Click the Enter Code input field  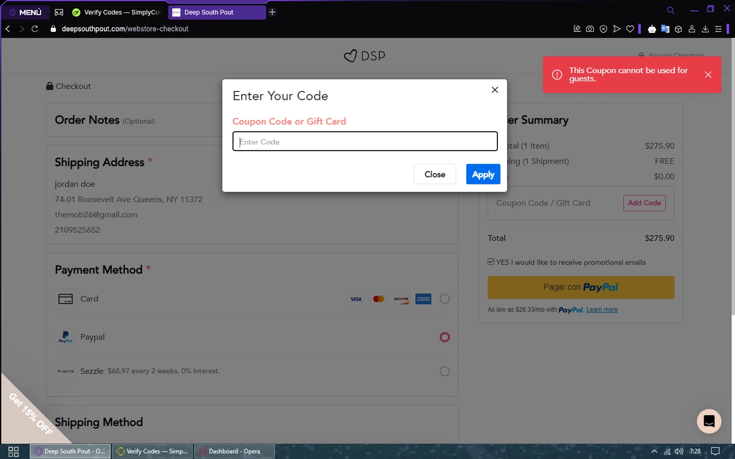coord(365,141)
